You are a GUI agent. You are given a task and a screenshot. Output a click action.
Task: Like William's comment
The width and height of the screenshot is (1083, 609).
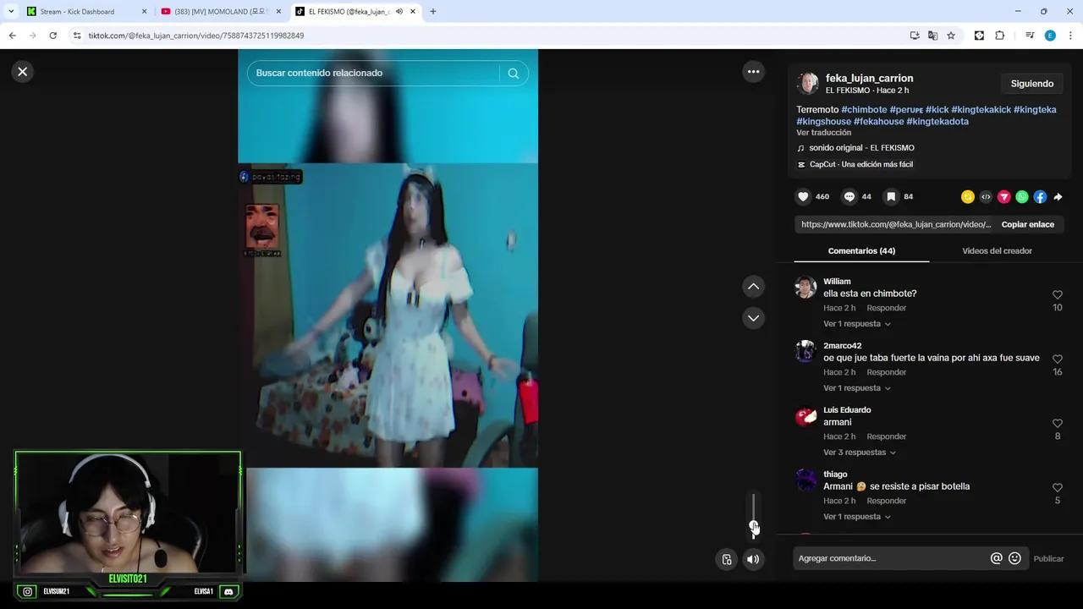pyautogui.click(x=1058, y=295)
